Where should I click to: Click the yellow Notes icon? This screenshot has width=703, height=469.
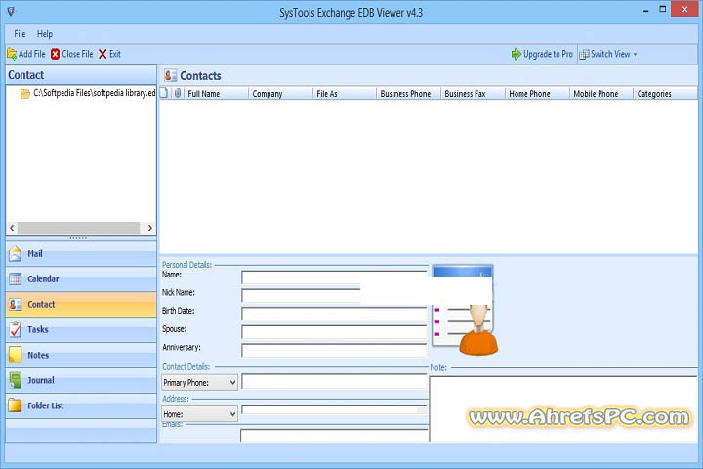coord(15,355)
